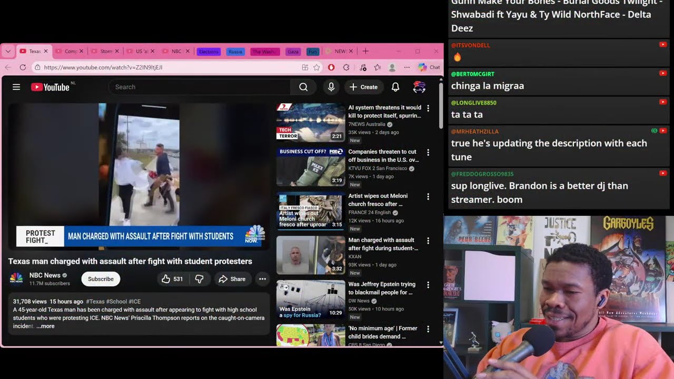Image resolution: width=674 pixels, height=379 pixels.
Task: Open options for Companies threaten to cut video
Action: pyautogui.click(x=428, y=152)
